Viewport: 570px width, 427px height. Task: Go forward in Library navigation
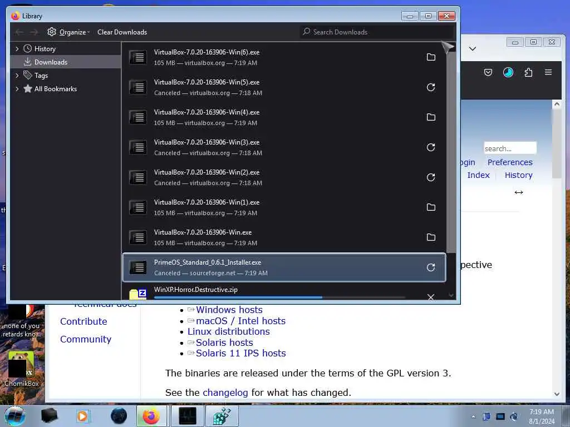click(34, 32)
